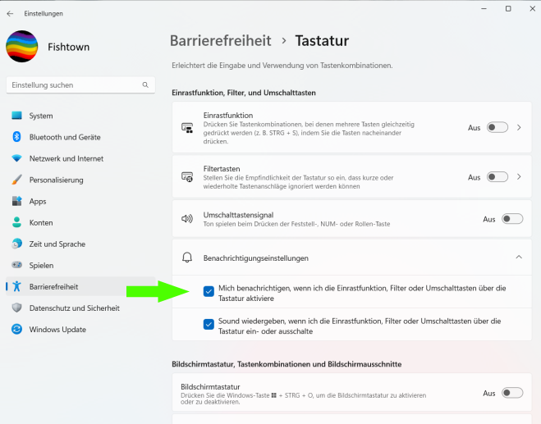Click the Apps icon in sidebar
This screenshot has height=424, width=541.
pyautogui.click(x=16, y=201)
